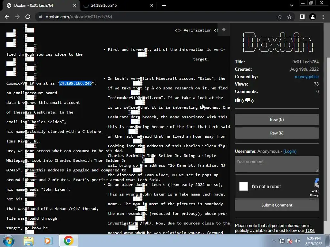Show hidden tray icons arrow
330x247 pixels.
[x=274, y=241]
